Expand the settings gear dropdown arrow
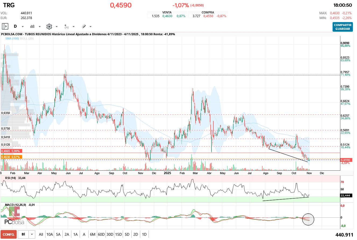Viewport: 357px width, 240px height. [x=56, y=27]
